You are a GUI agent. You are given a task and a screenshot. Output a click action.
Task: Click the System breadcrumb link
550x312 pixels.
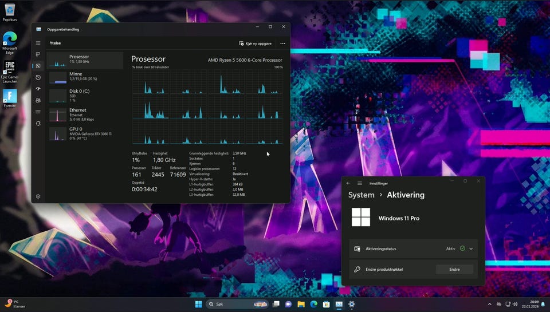(x=361, y=195)
